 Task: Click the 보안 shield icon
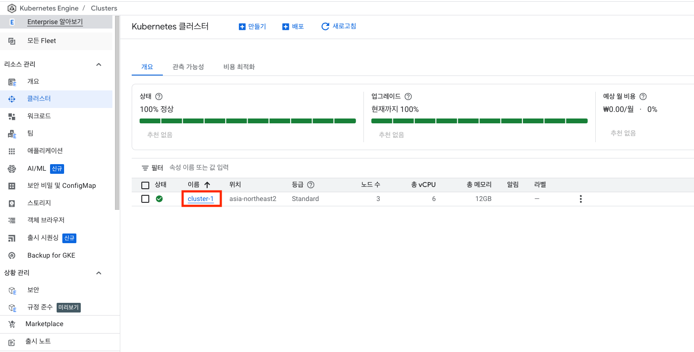[12, 291]
